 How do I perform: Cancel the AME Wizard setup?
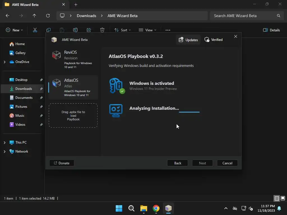pyautogui.click(x=227, y=163)
